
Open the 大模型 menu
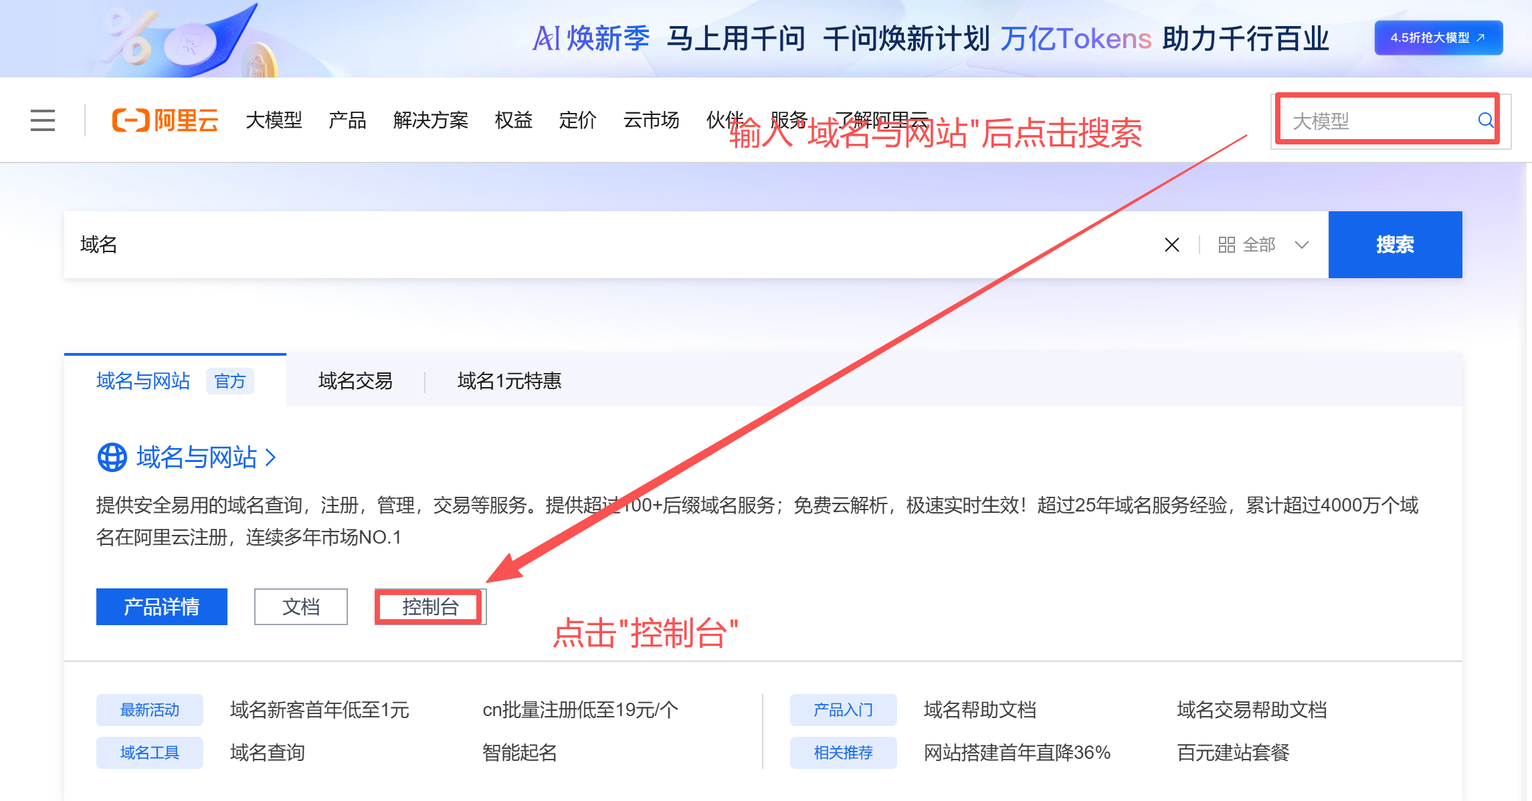[274, 120]
